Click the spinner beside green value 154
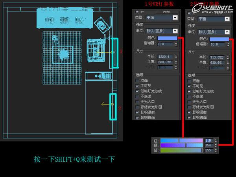Viewport: 236px width, 177px height. [216, 145]
